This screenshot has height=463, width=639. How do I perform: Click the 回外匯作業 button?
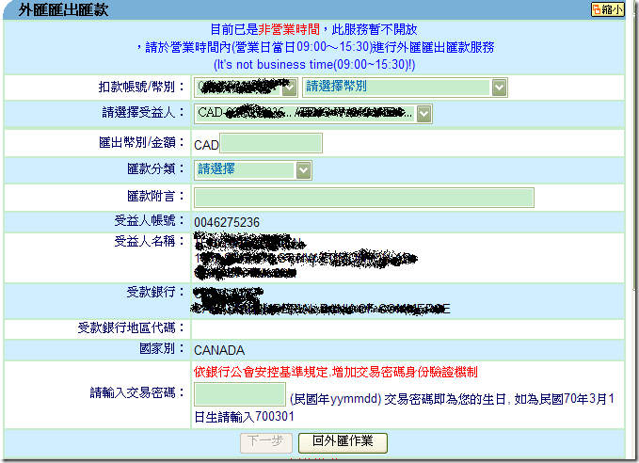click(x=343, y=442)
